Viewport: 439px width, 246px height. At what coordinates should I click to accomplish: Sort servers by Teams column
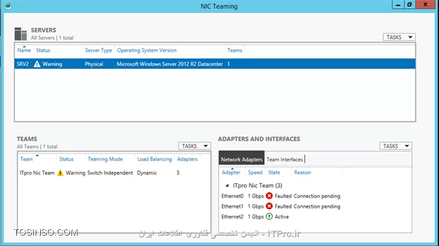pyautogui.click(x=234, y=50)
